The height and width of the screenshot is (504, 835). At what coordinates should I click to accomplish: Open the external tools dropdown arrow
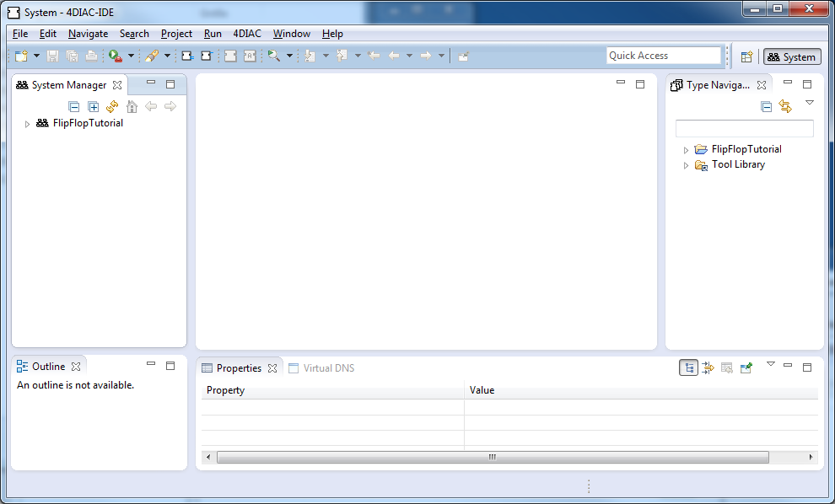tap(131, 56)
